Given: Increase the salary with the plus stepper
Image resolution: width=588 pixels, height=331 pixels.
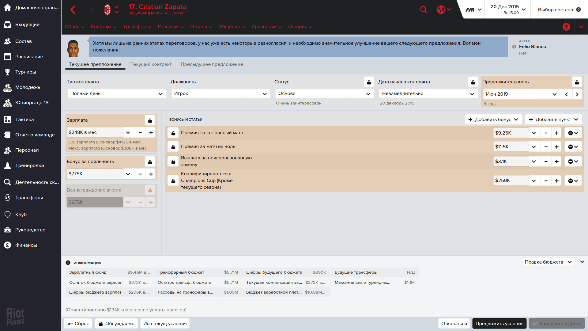Looking at the screenshot, I should click(151, 132).
